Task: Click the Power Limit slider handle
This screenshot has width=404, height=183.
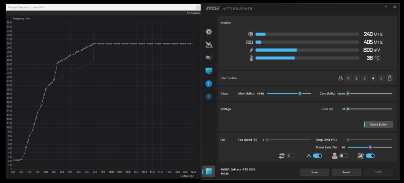Action: pyautogui.click(x=370, y=147)
